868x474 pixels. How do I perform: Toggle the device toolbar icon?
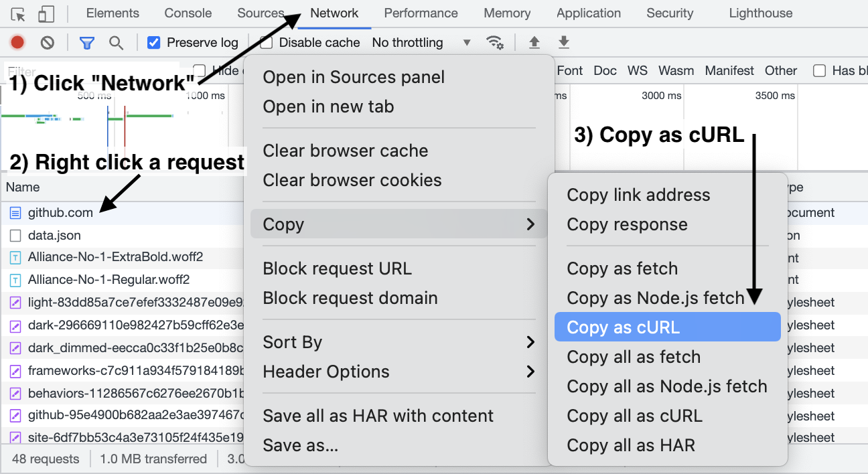pos(46,14)
